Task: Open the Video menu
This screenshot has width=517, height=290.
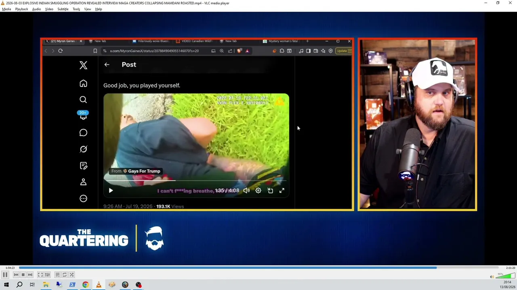Action: [x=49, y=9]
